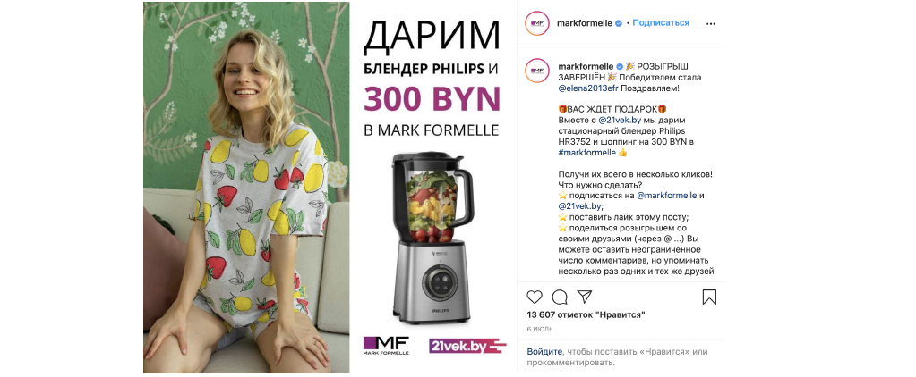Open @markformelle mention in instructions
The image size is (916, 377).
pos(666,196)
